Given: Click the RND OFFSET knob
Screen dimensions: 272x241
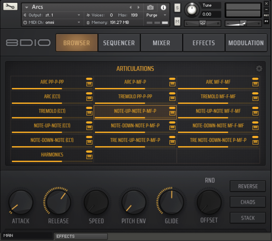Looking at the screenshot, I should (209, 202).
